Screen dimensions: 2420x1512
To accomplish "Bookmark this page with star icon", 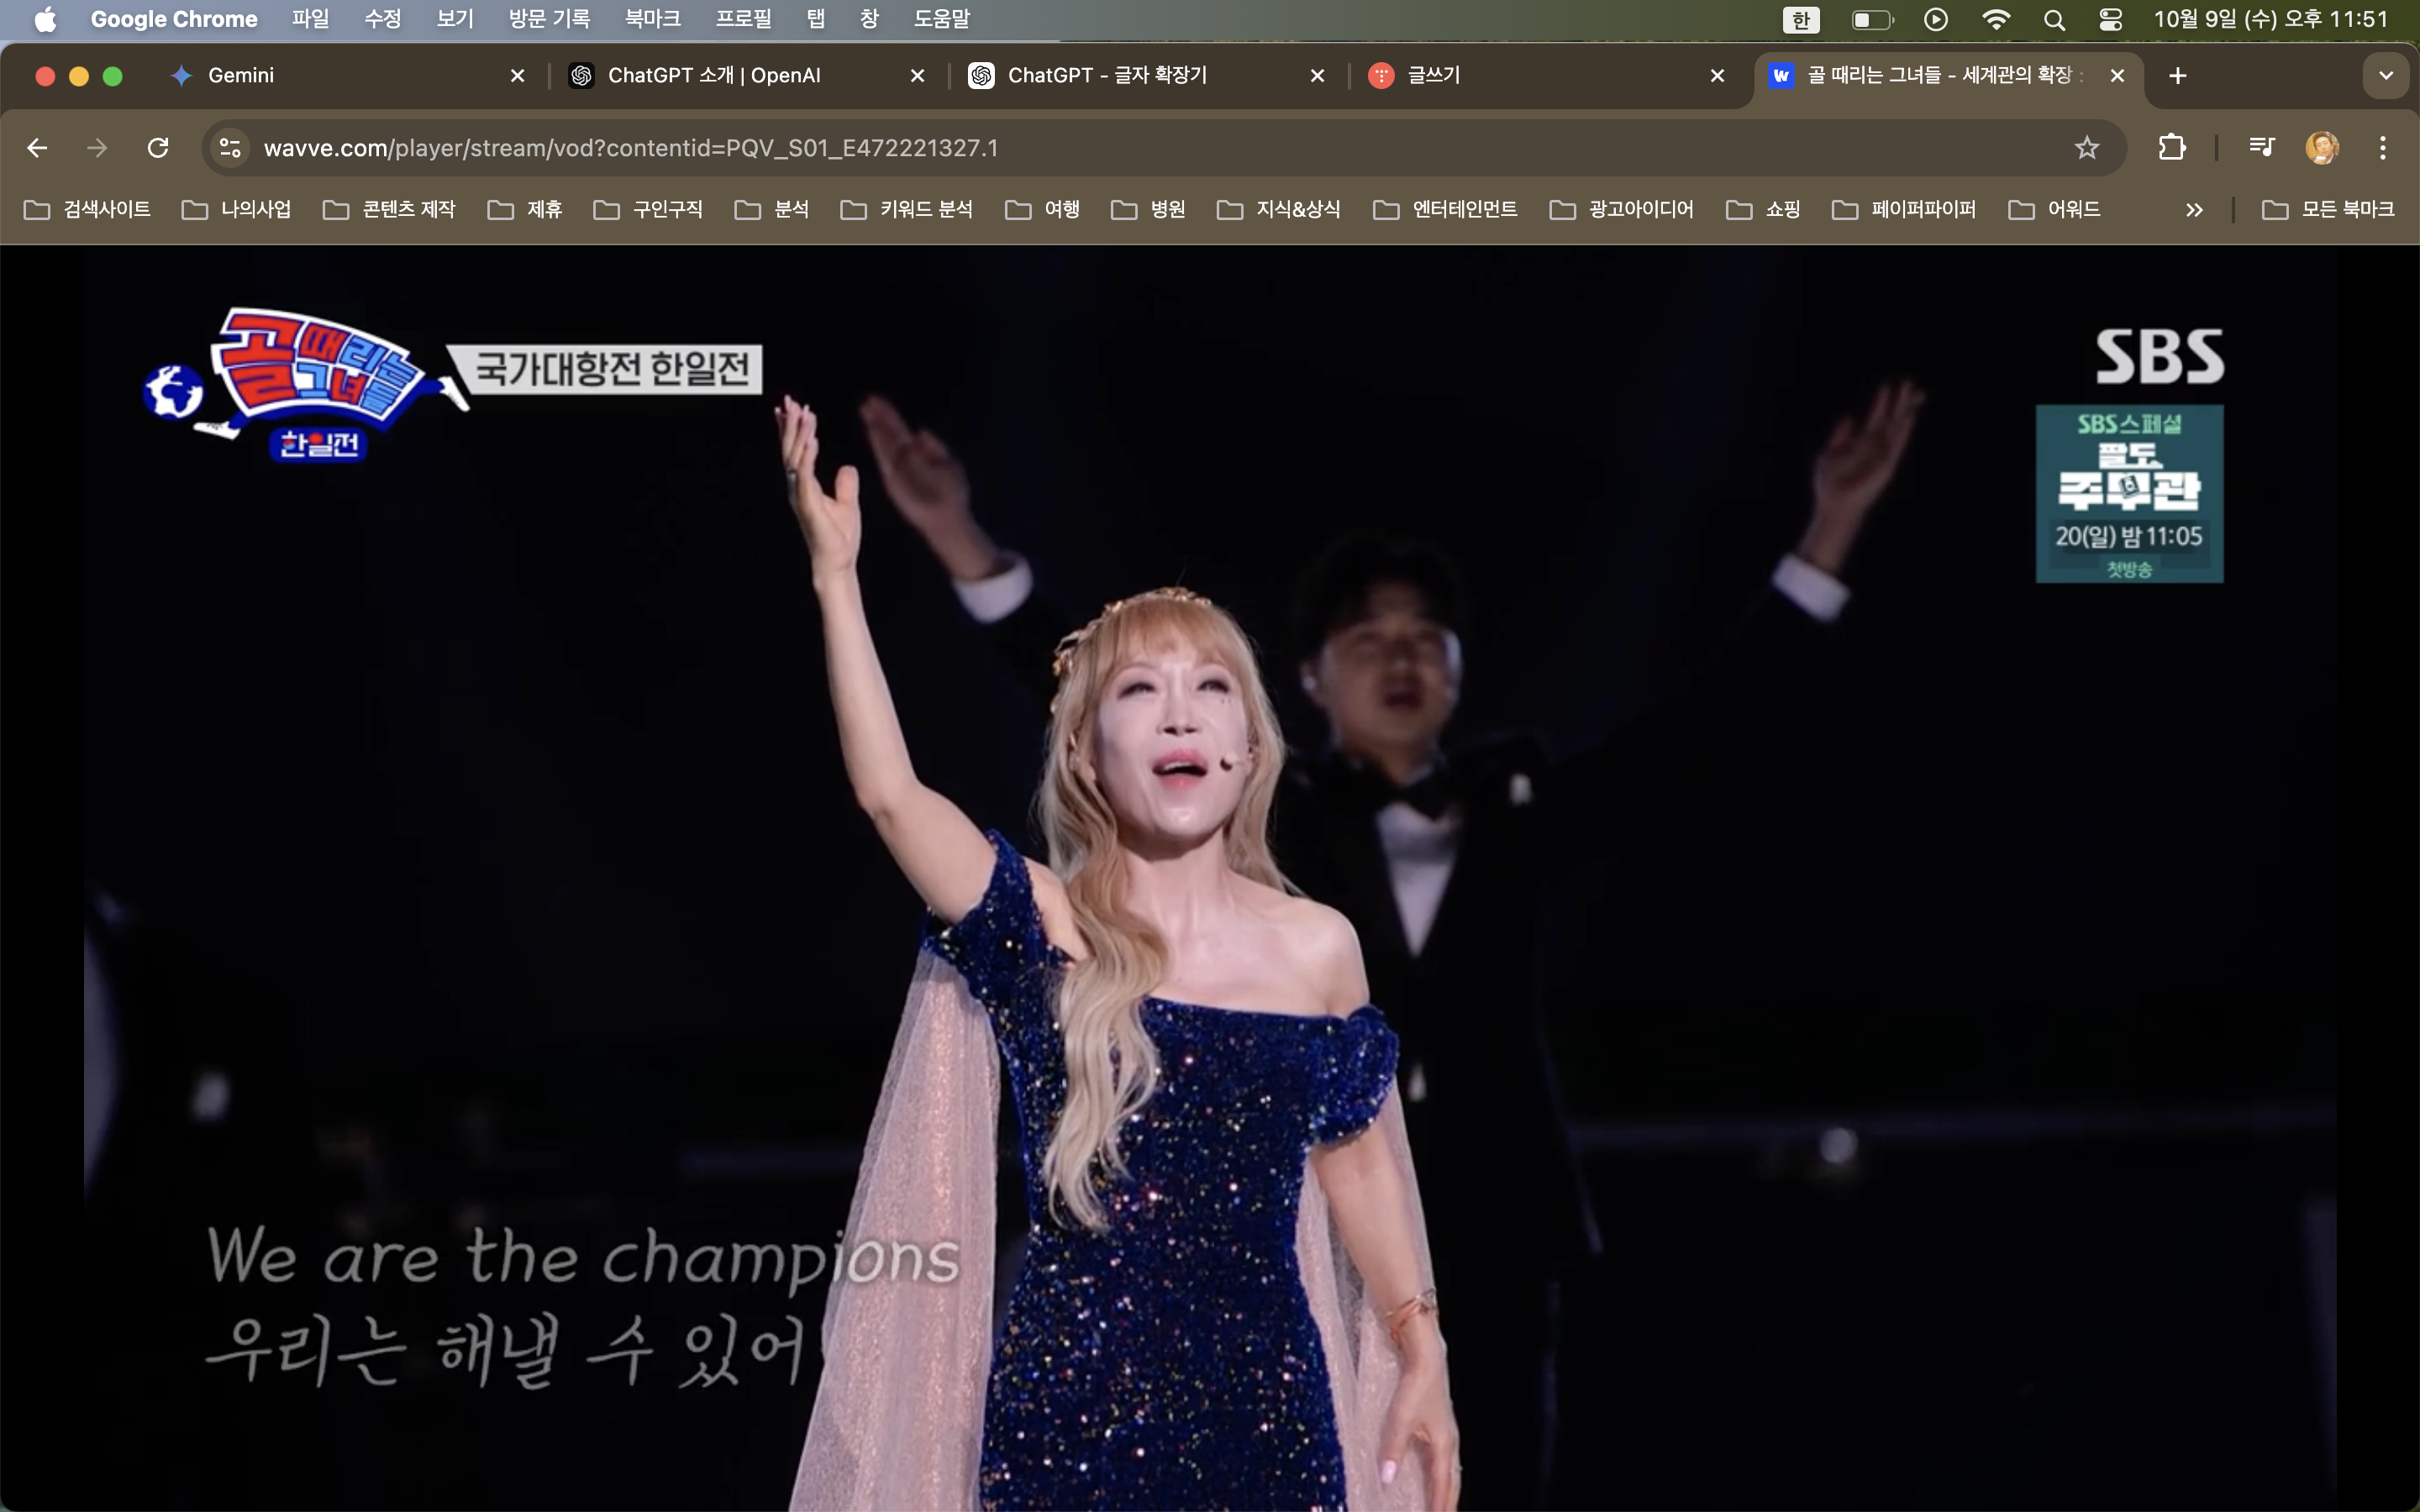I will (2086, 148).
